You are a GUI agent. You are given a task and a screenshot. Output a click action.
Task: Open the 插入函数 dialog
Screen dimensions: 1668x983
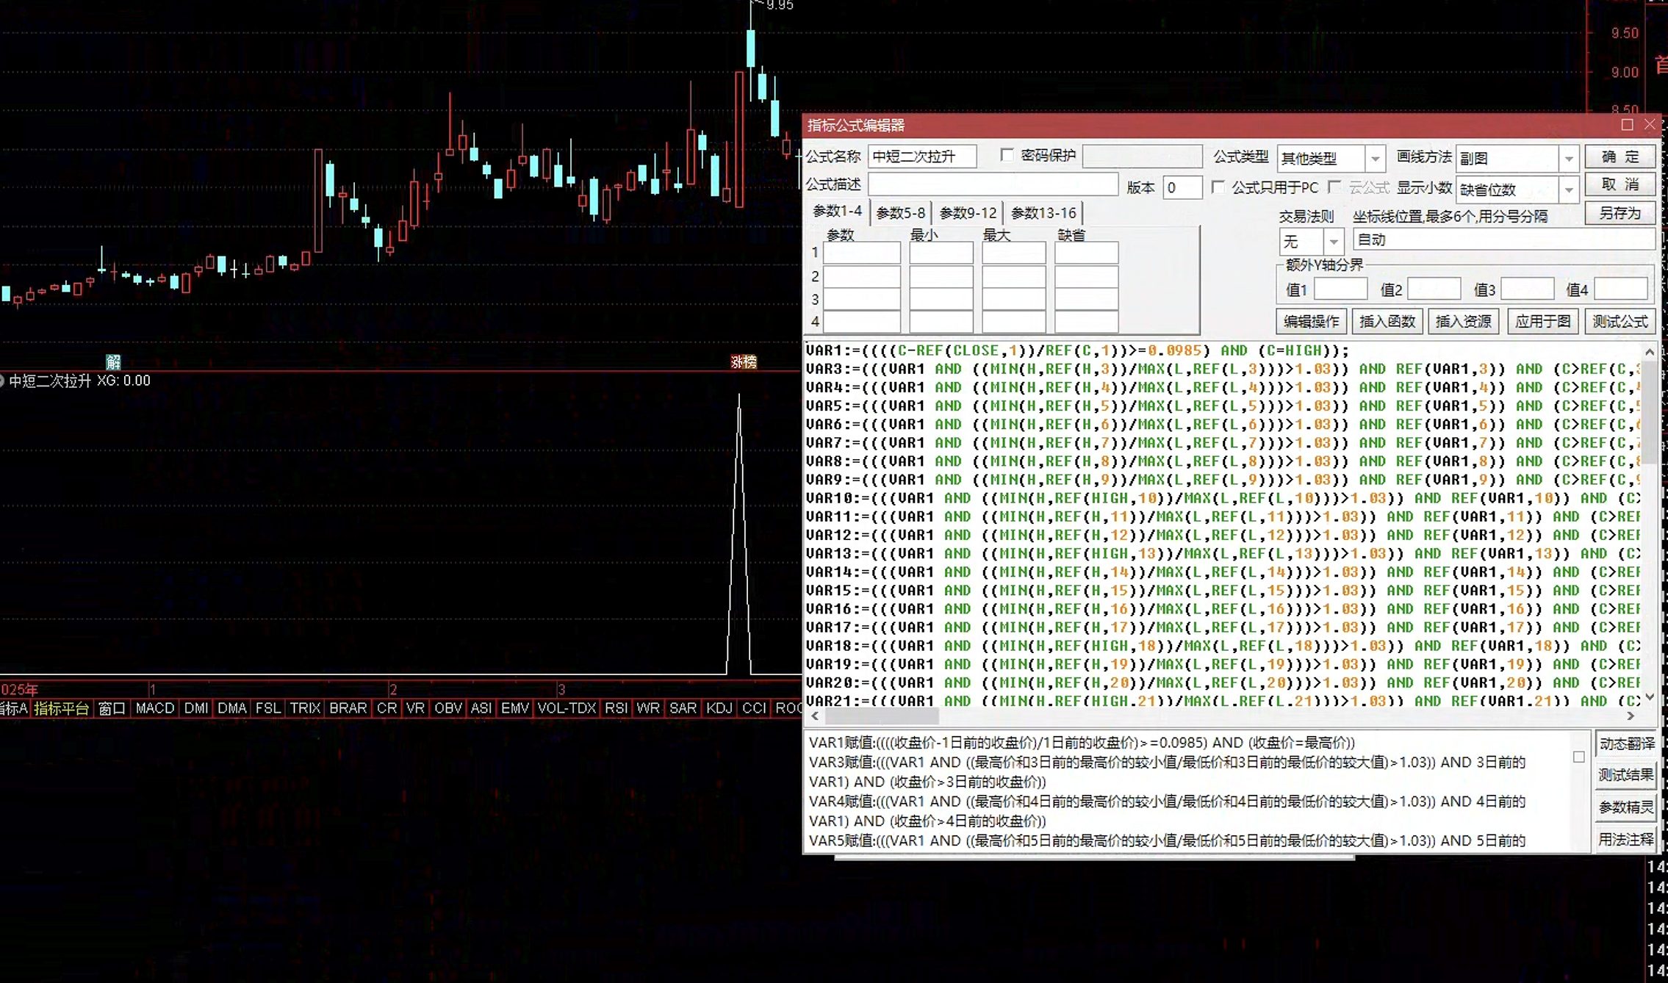1387,322
